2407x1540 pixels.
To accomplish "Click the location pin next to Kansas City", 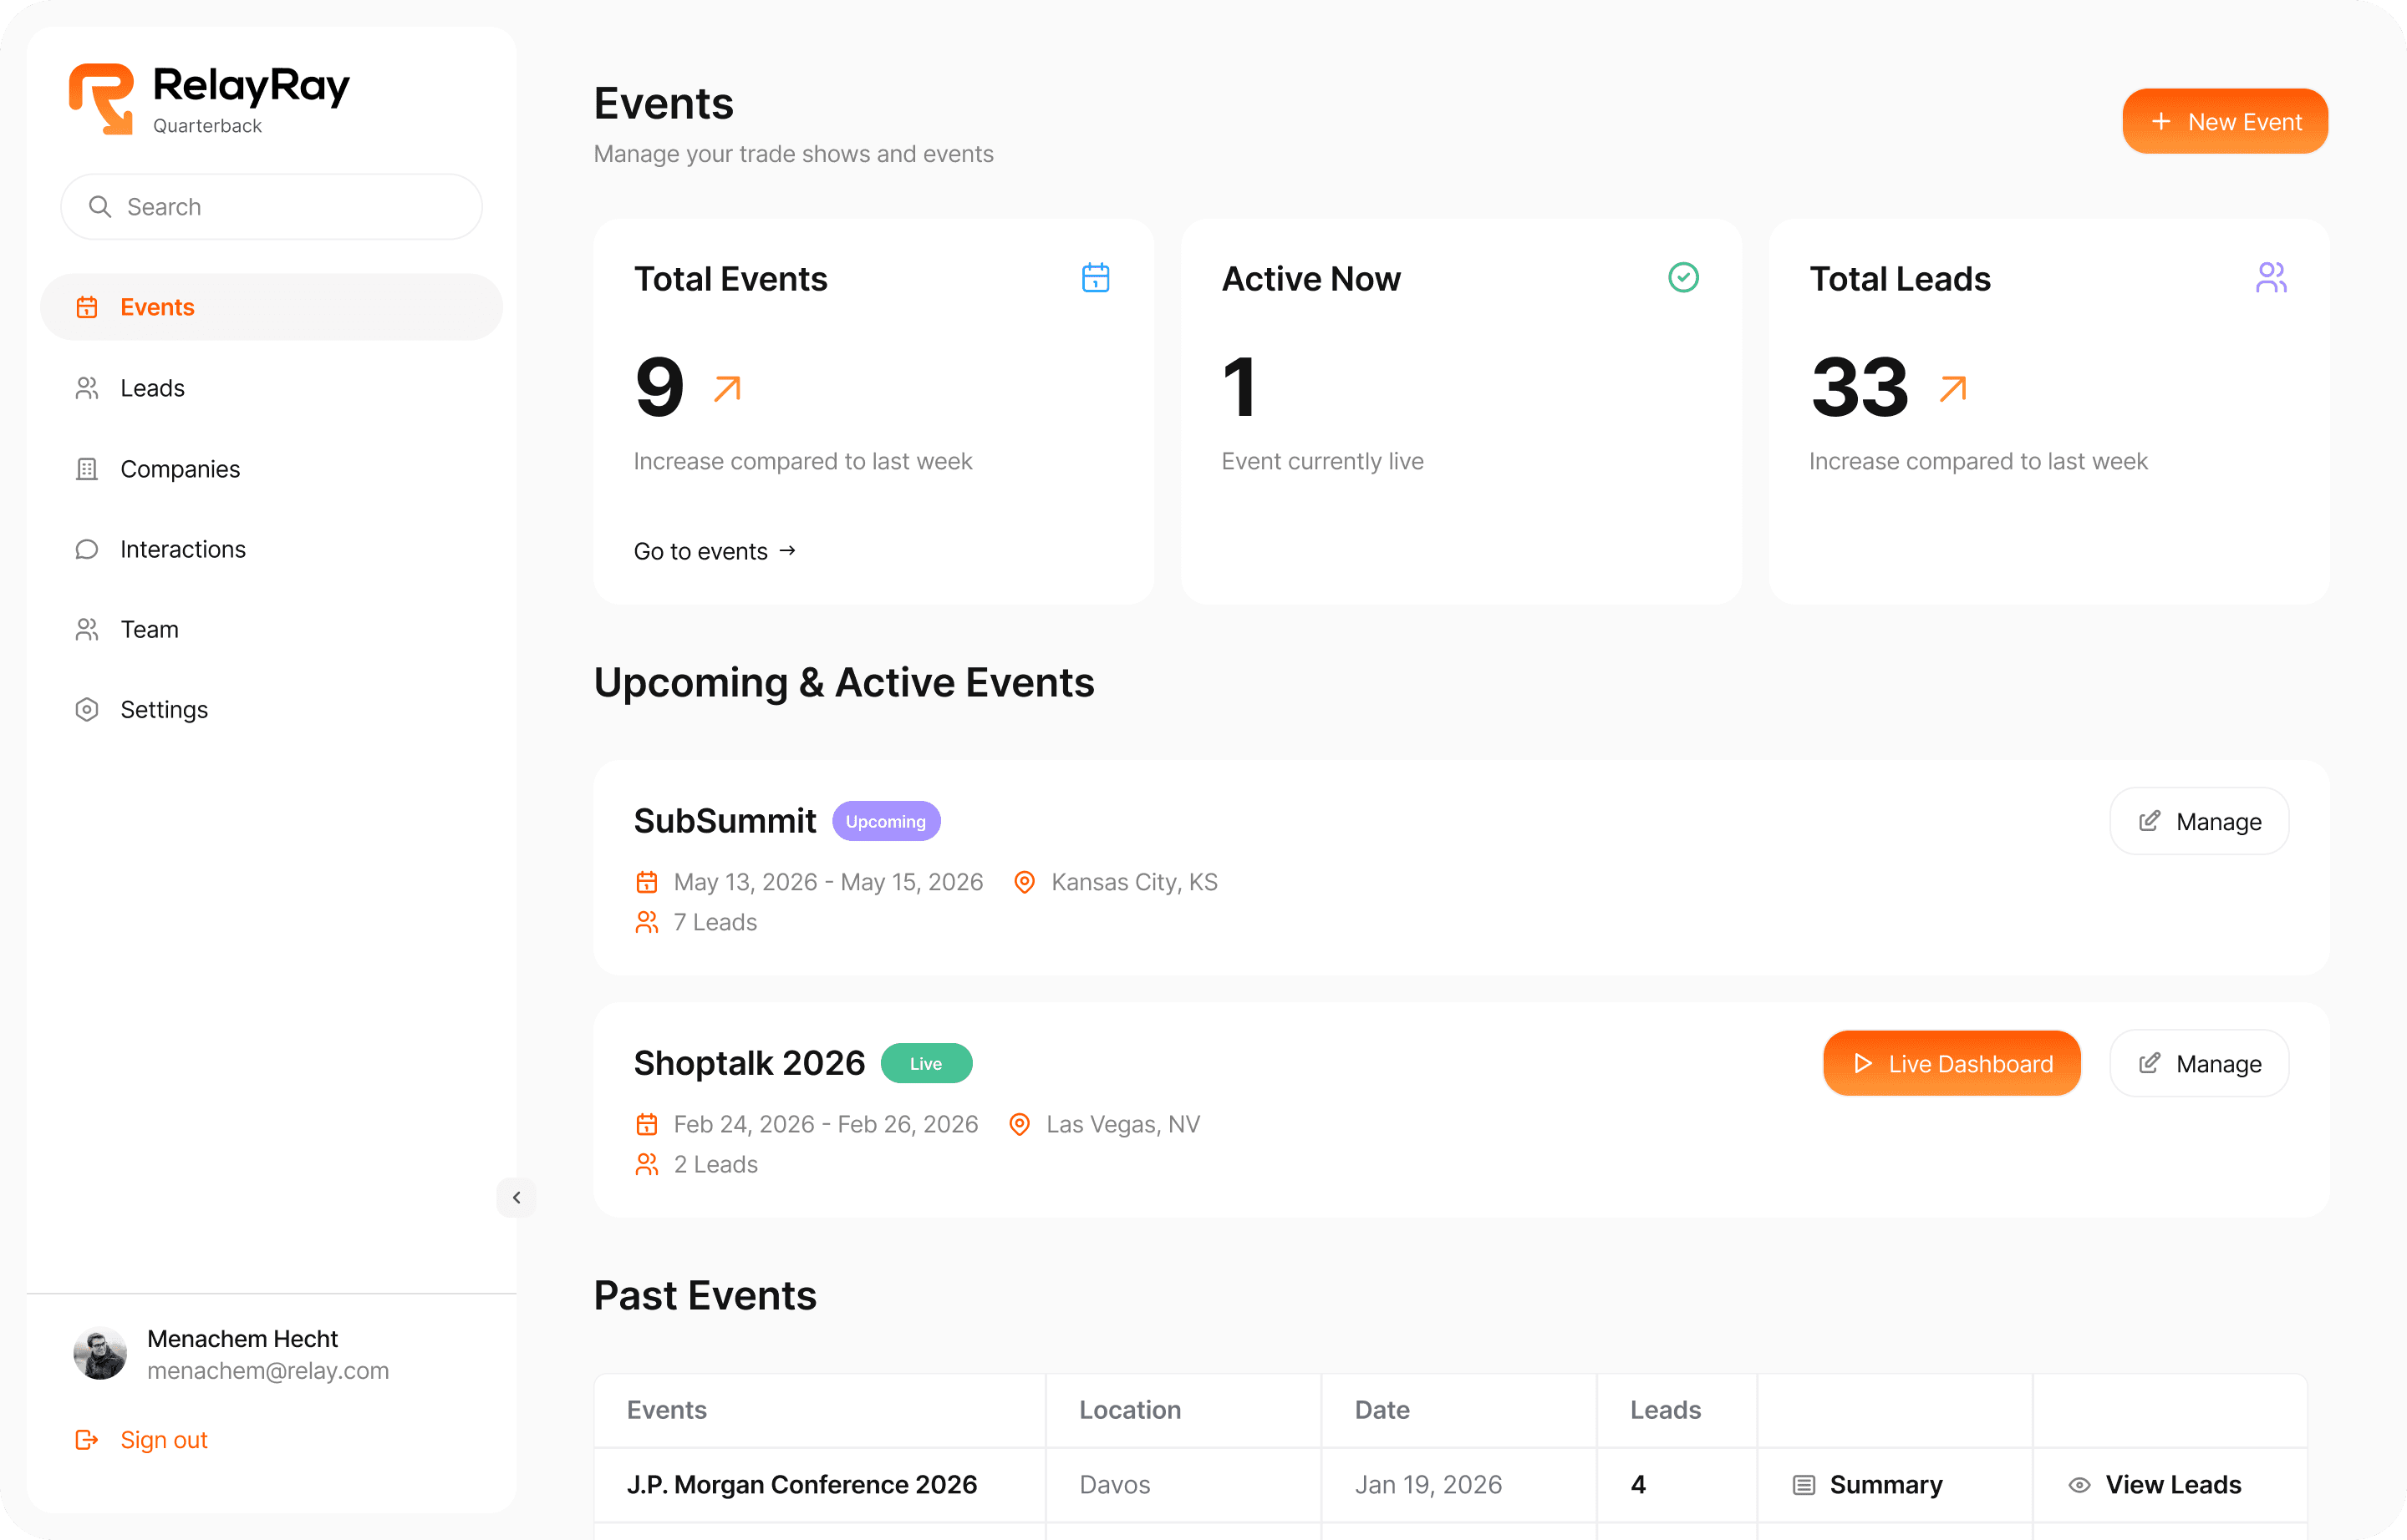I will coord(1024,882).
